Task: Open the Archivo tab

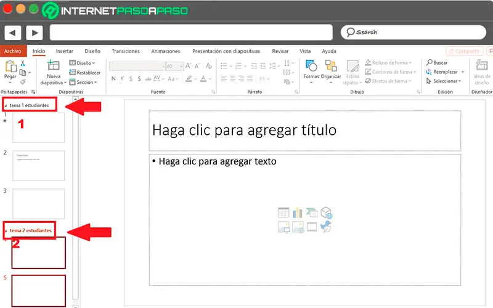Action: coord(12,51)
